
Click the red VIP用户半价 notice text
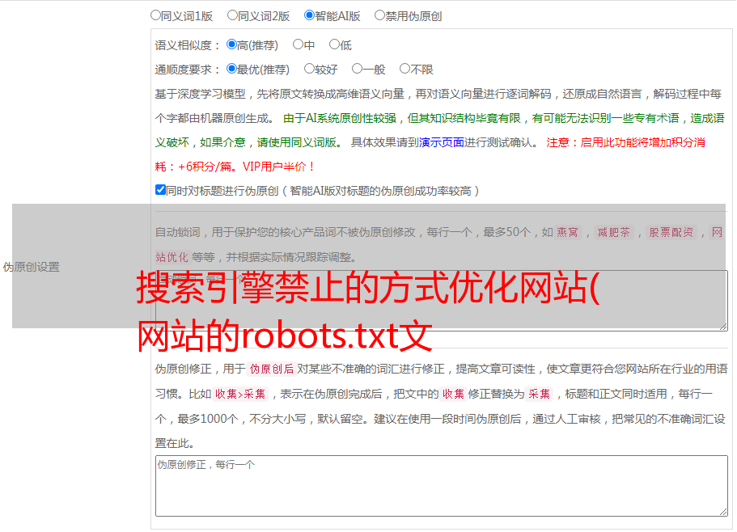279,167
